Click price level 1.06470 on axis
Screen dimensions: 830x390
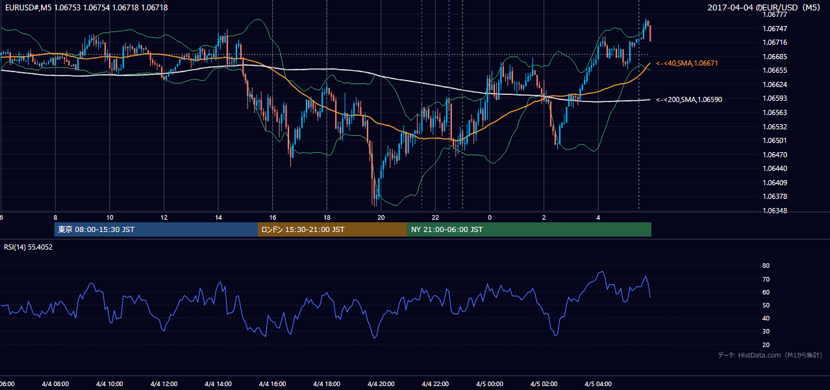[775, 155]
